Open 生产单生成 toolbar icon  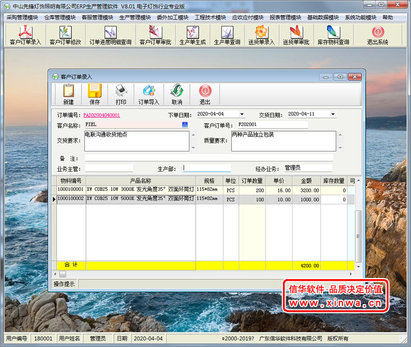point(193,35)
